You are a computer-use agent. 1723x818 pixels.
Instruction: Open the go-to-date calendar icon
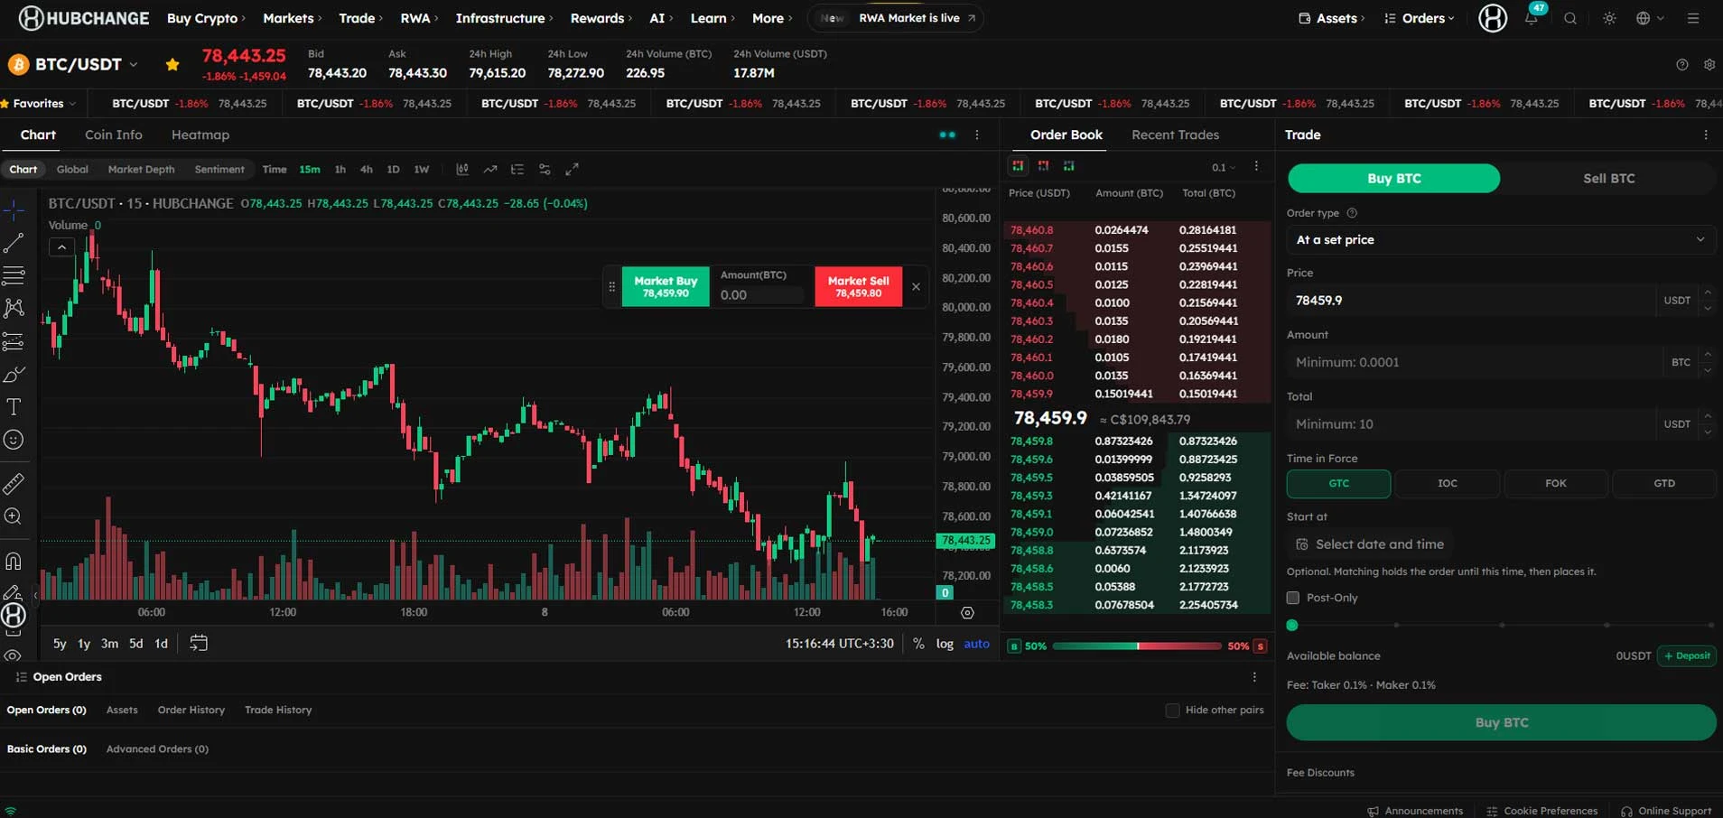coord(199,643)
